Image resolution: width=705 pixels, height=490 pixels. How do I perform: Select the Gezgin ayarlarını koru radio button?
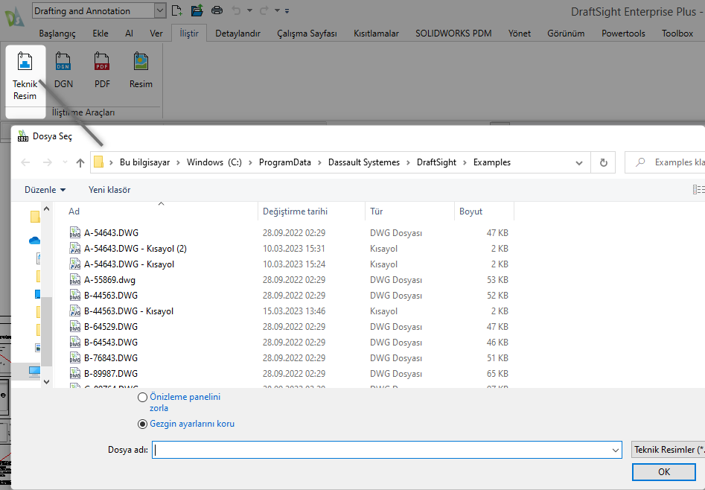pos(142,424)
